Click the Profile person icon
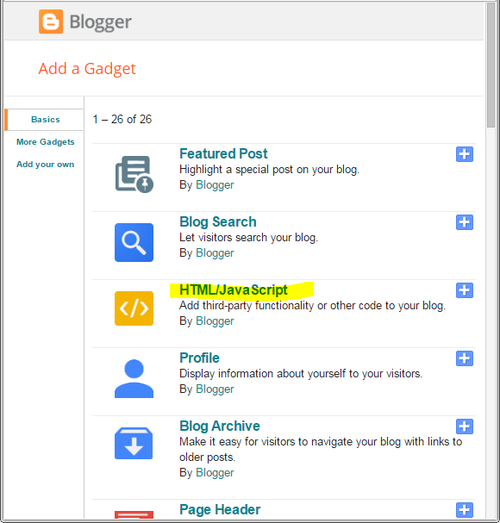This screenshot has height=523, width=500. coord(134,378)
